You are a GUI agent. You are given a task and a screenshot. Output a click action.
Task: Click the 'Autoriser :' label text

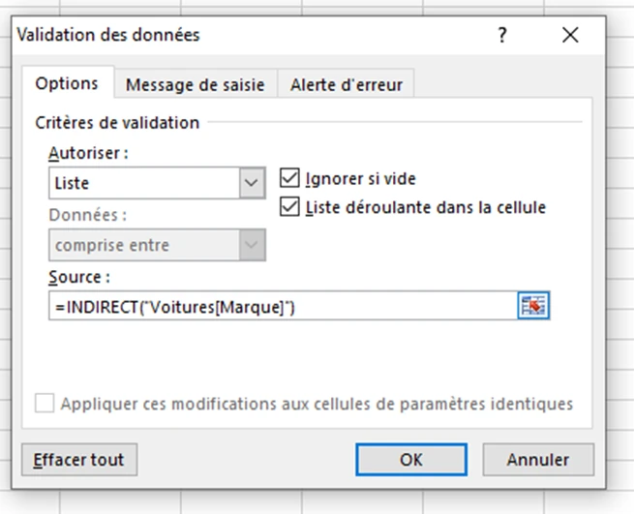88,153
